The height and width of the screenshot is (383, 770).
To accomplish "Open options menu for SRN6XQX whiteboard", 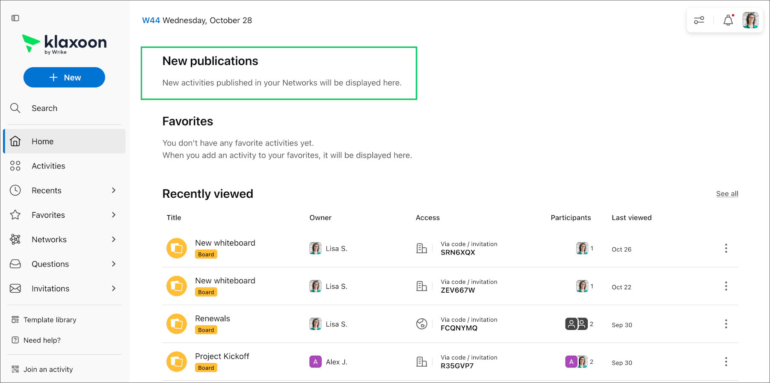I will click(726, 248).
